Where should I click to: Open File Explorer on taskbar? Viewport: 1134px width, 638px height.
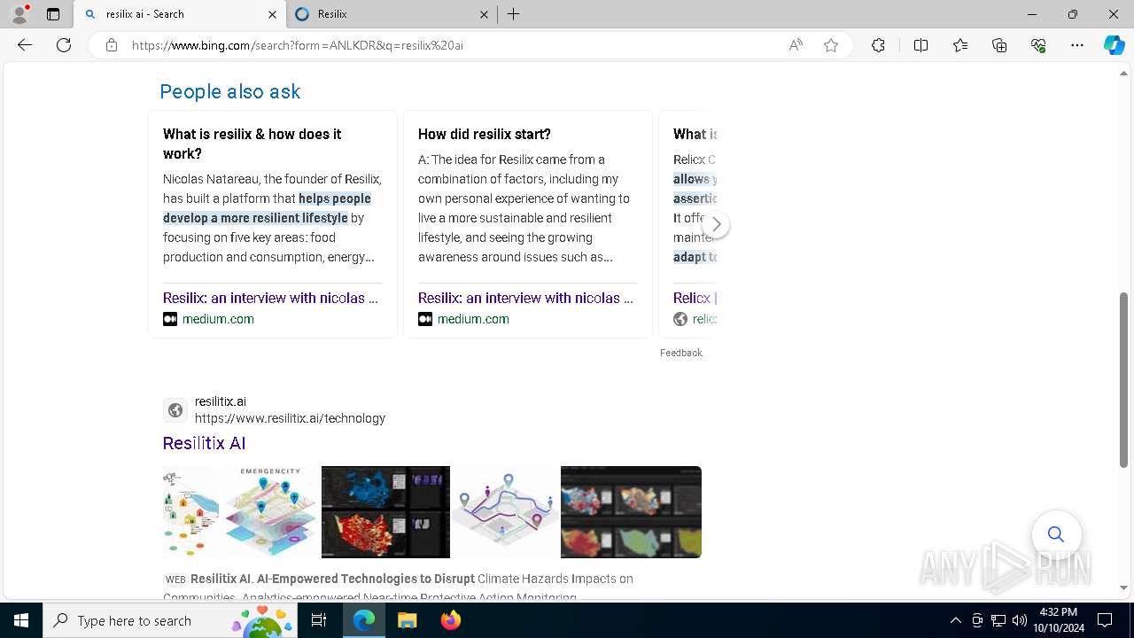(407, 620)
